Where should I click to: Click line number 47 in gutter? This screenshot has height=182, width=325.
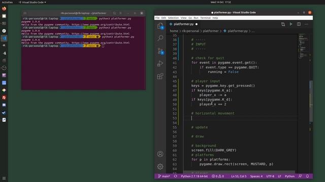click(175, 90)
